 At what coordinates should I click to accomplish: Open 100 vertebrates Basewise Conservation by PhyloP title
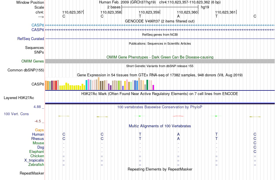click(x=160, y=107)
